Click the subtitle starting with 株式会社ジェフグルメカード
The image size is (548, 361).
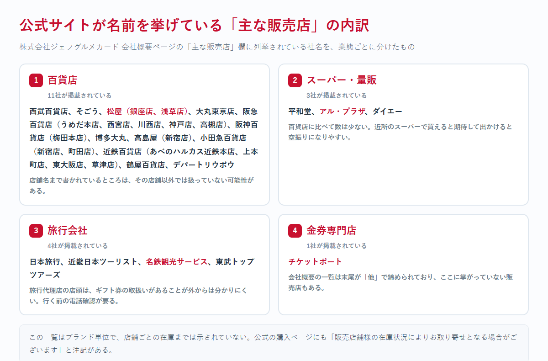217,47
